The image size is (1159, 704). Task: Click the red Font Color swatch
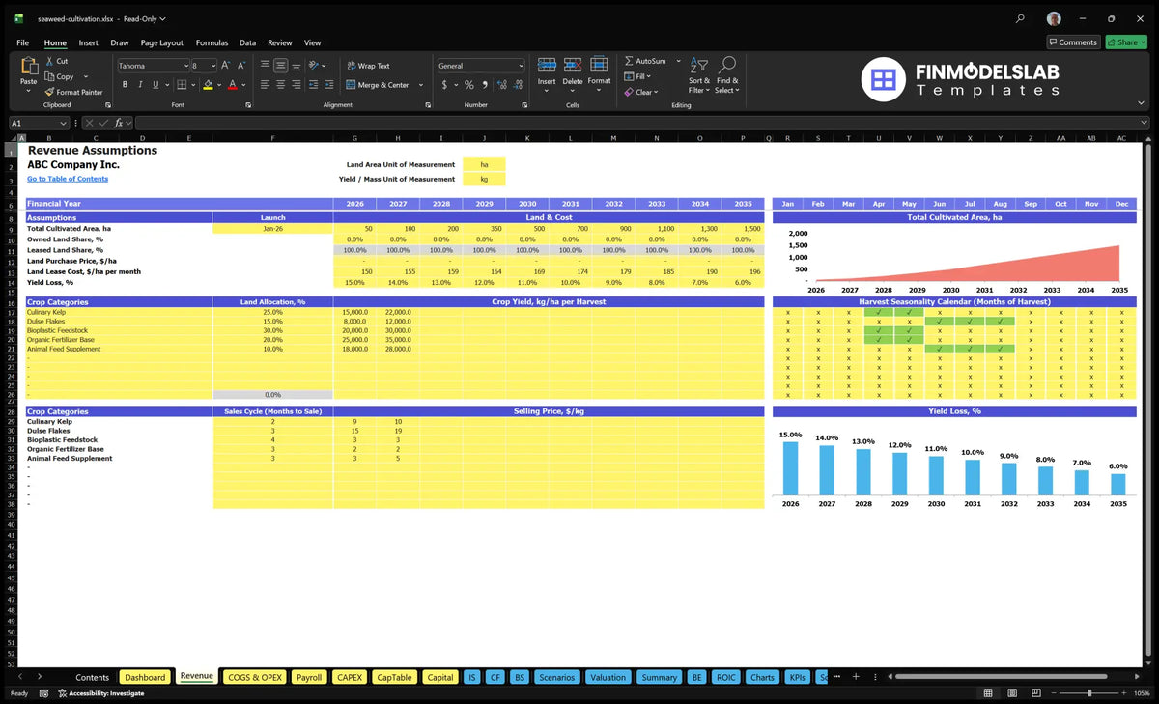(x=233, y=85)
